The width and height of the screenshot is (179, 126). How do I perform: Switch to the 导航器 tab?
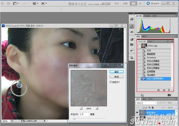coord(147,16)
